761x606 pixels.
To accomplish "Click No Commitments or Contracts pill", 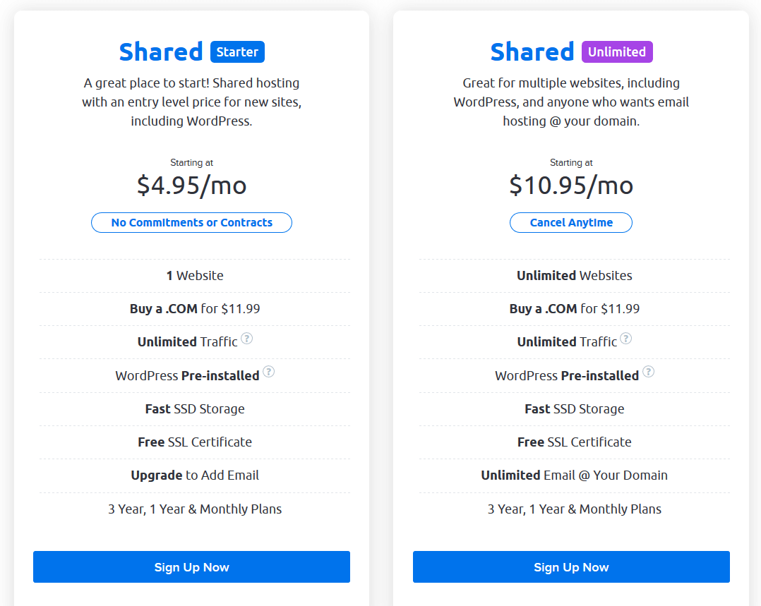I will [x=192, y=223].
